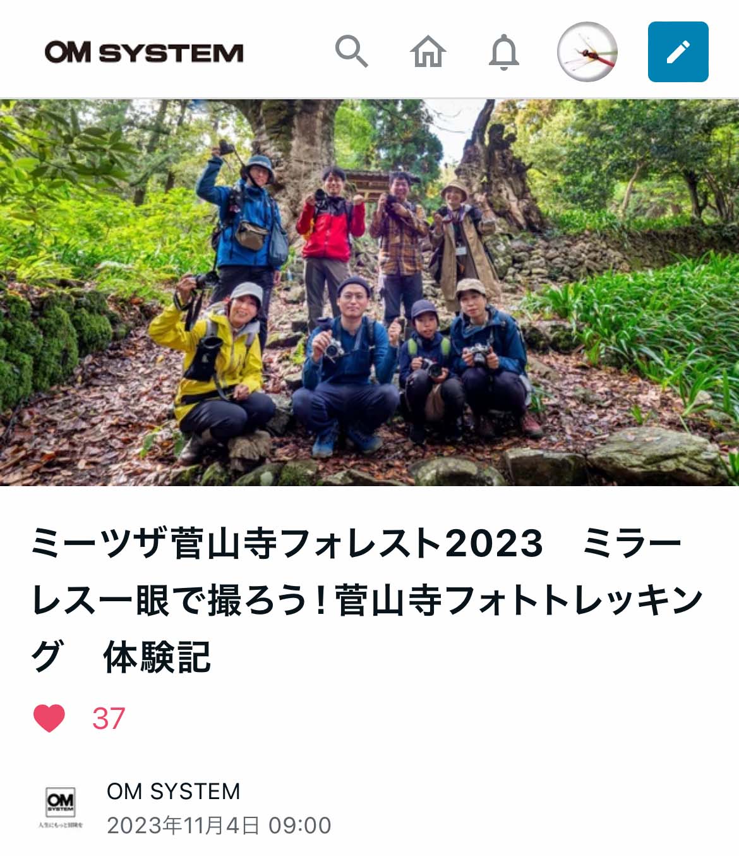
Task: Like the post with the heart icon
Action: [49, 718]
